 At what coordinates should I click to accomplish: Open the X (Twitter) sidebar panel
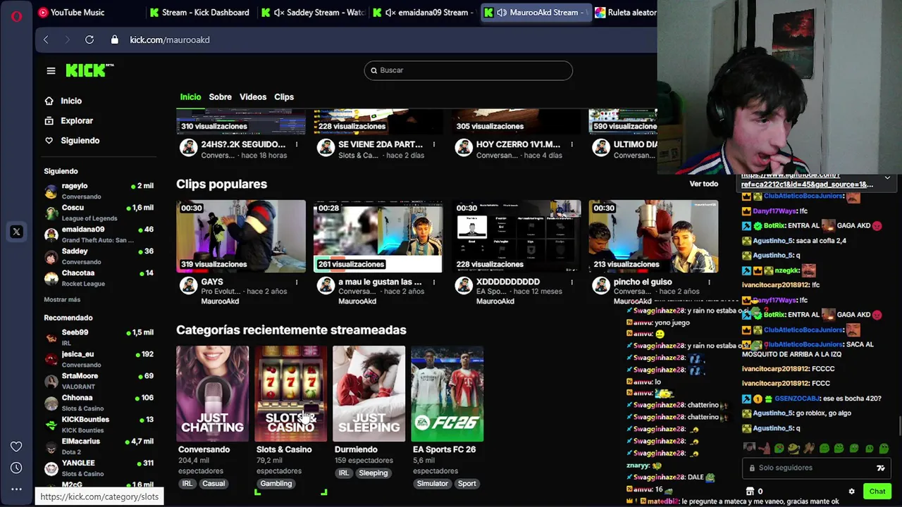(x=16, y=232)
